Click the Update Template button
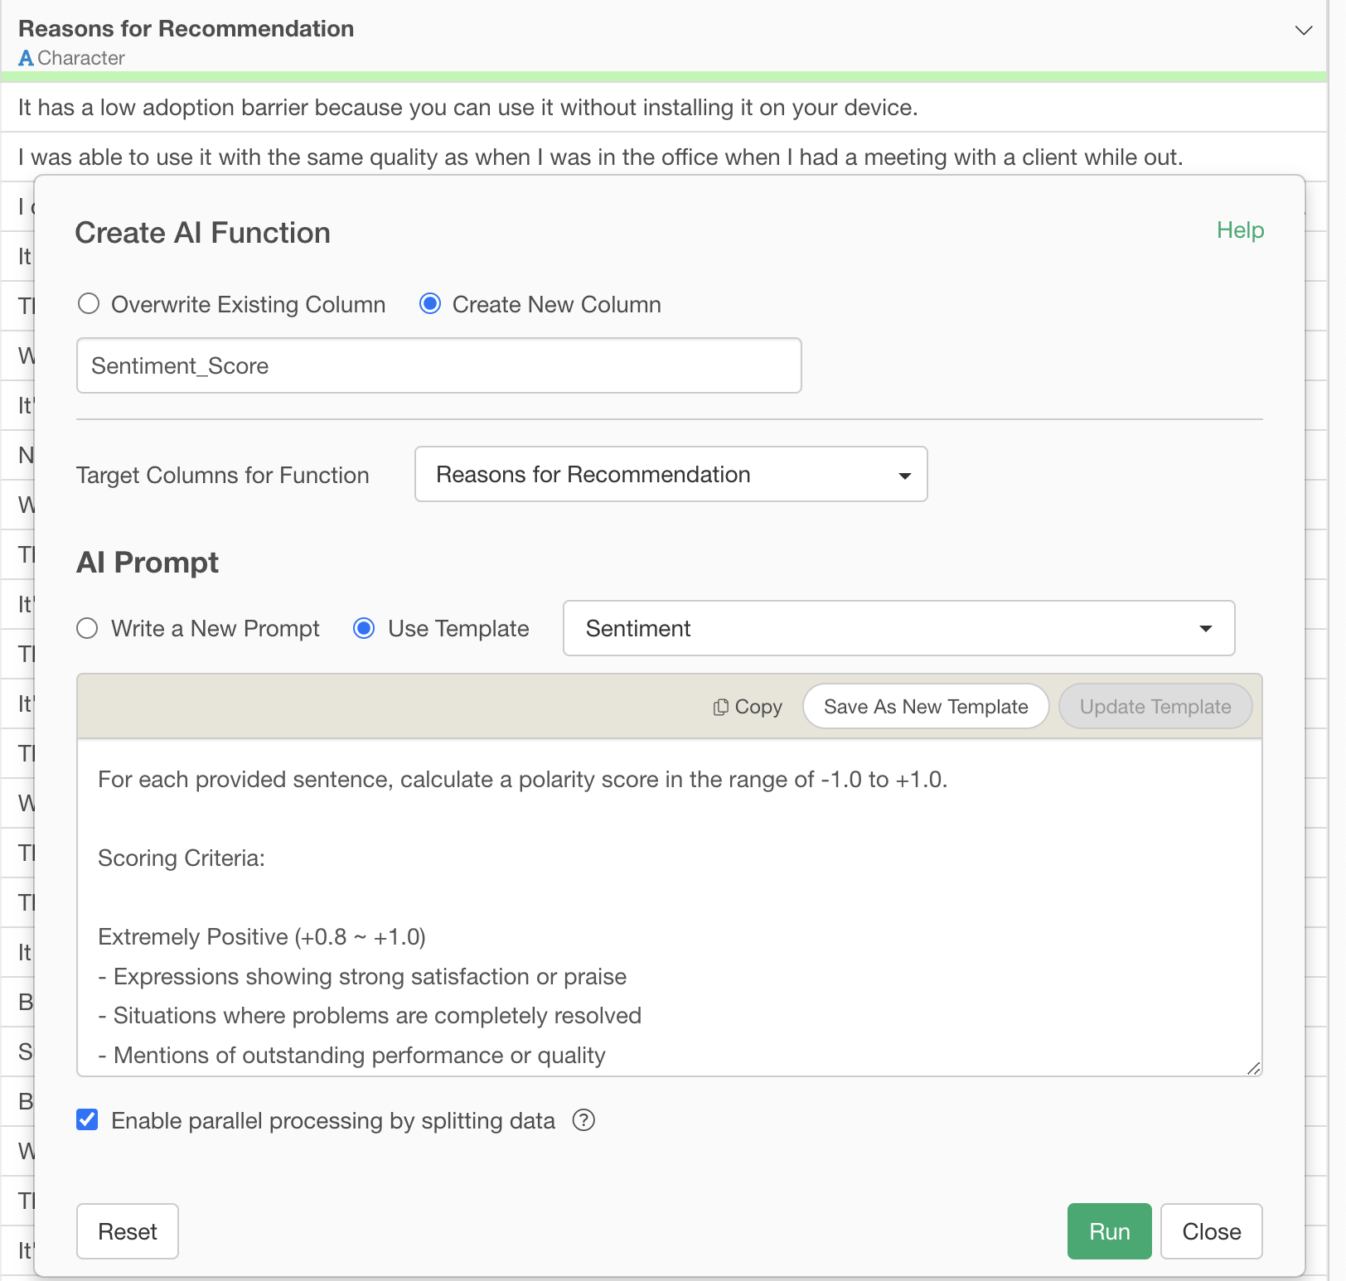1346x1281 pixels. 1155,707
